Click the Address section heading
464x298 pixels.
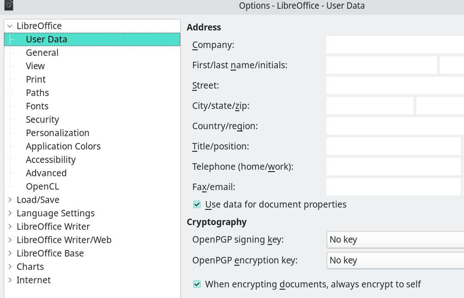[203, 27]
